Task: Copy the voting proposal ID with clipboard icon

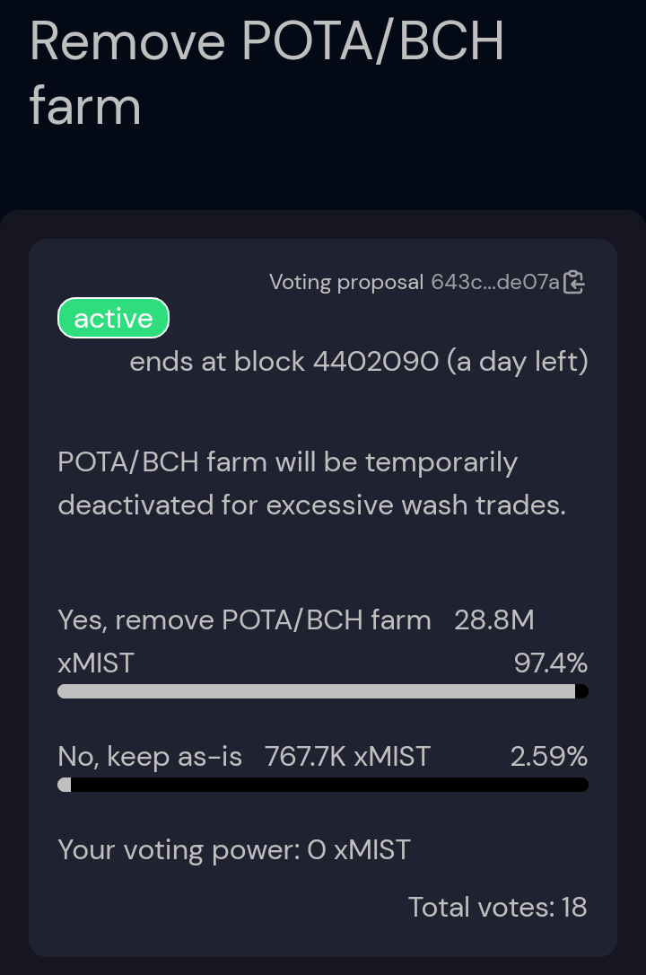Action: pos(573,282)
